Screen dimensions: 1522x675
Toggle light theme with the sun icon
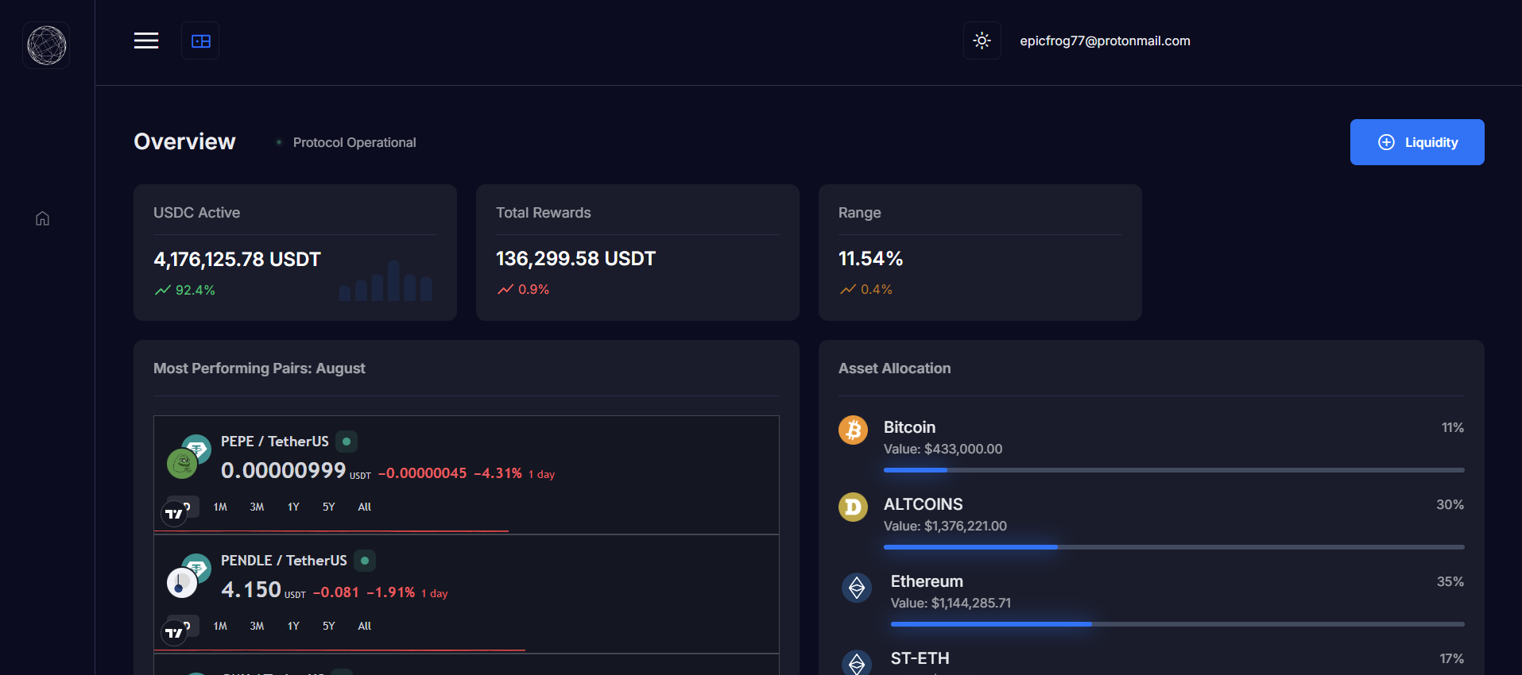(982, 40)
